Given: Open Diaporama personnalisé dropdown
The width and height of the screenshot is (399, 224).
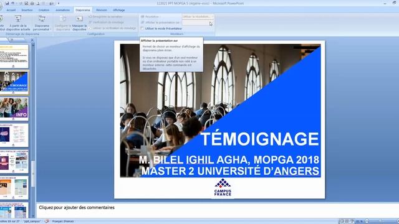Looking at the screenshot, I should [x=42, y=23].
